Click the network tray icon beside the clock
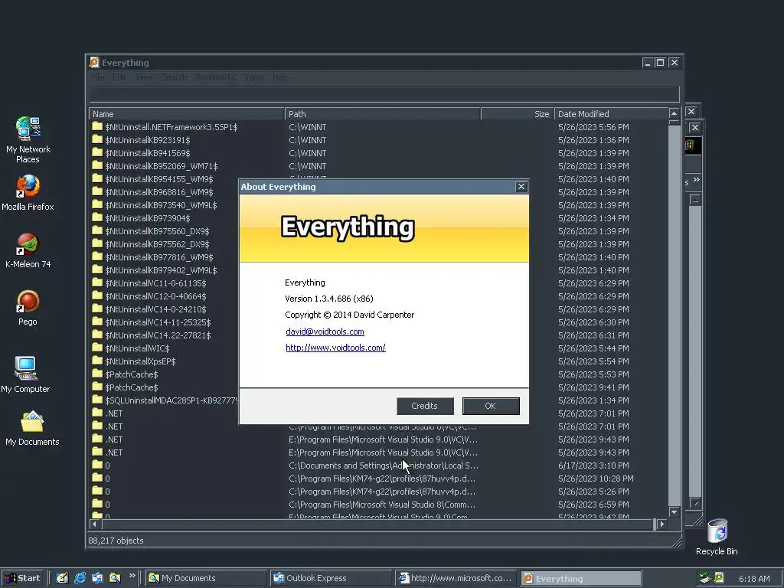The height and width of the screenshot is (588, 784). pos(705,577)
